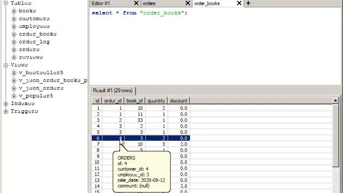
Task: Expand the v_json_orders view node
Action: (14, 88)
